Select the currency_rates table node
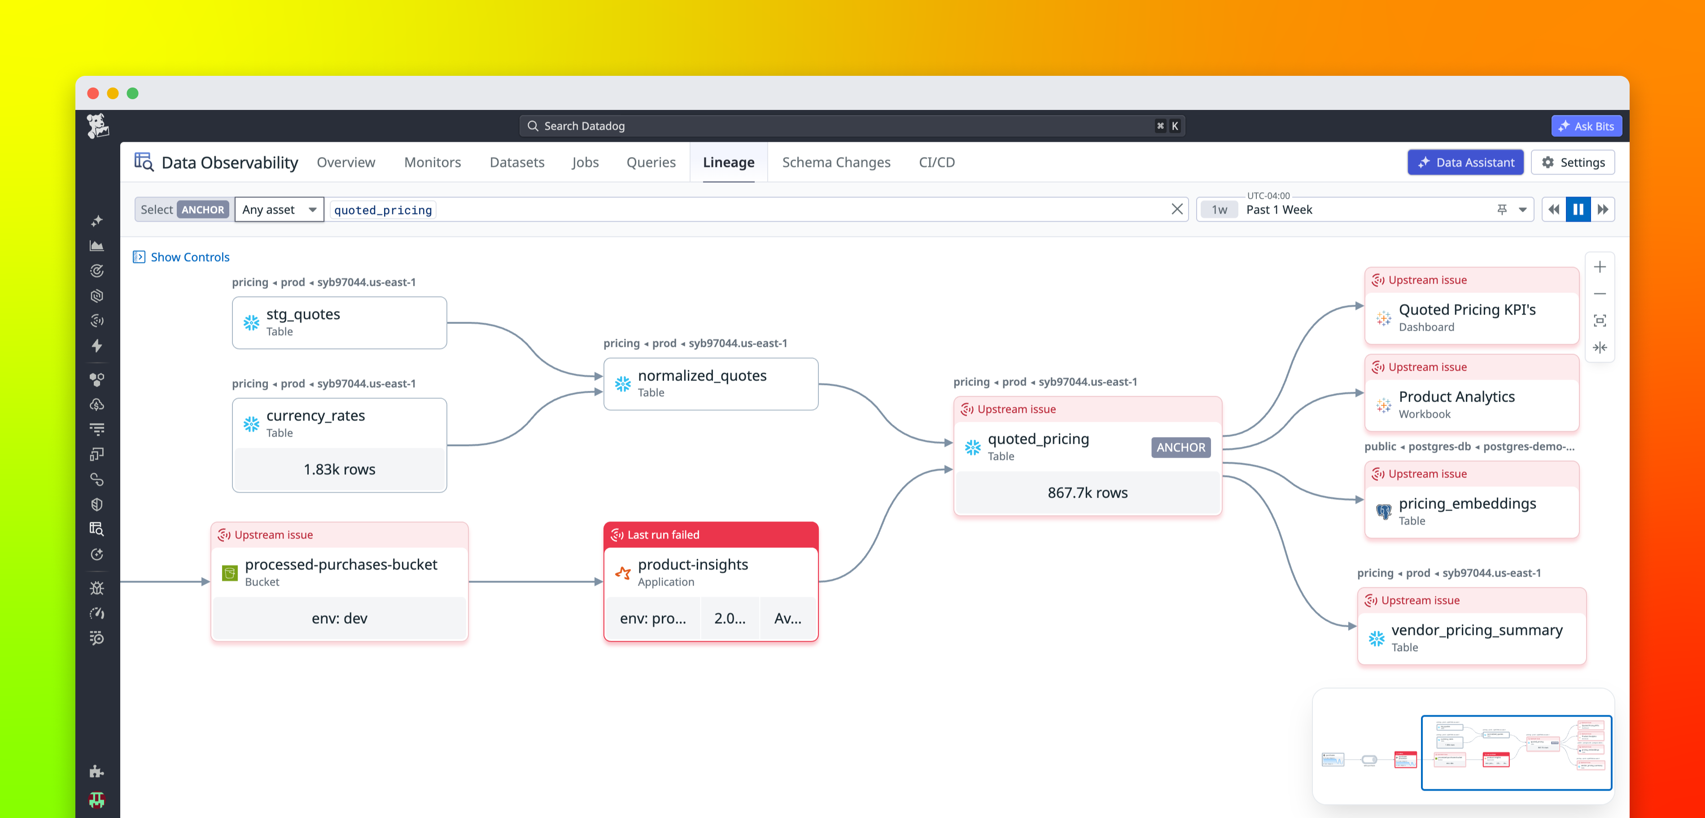1705x818 pixels. (340, 445)
